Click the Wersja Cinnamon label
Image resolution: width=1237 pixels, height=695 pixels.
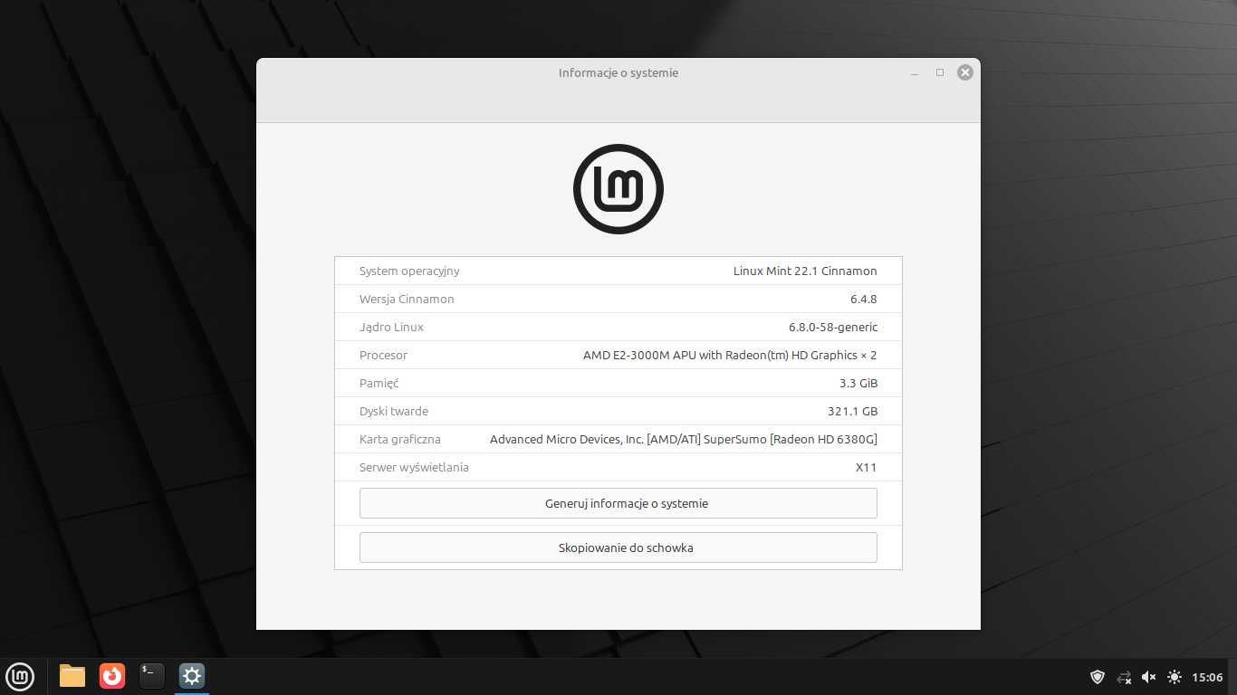click(x=407, y=299)
